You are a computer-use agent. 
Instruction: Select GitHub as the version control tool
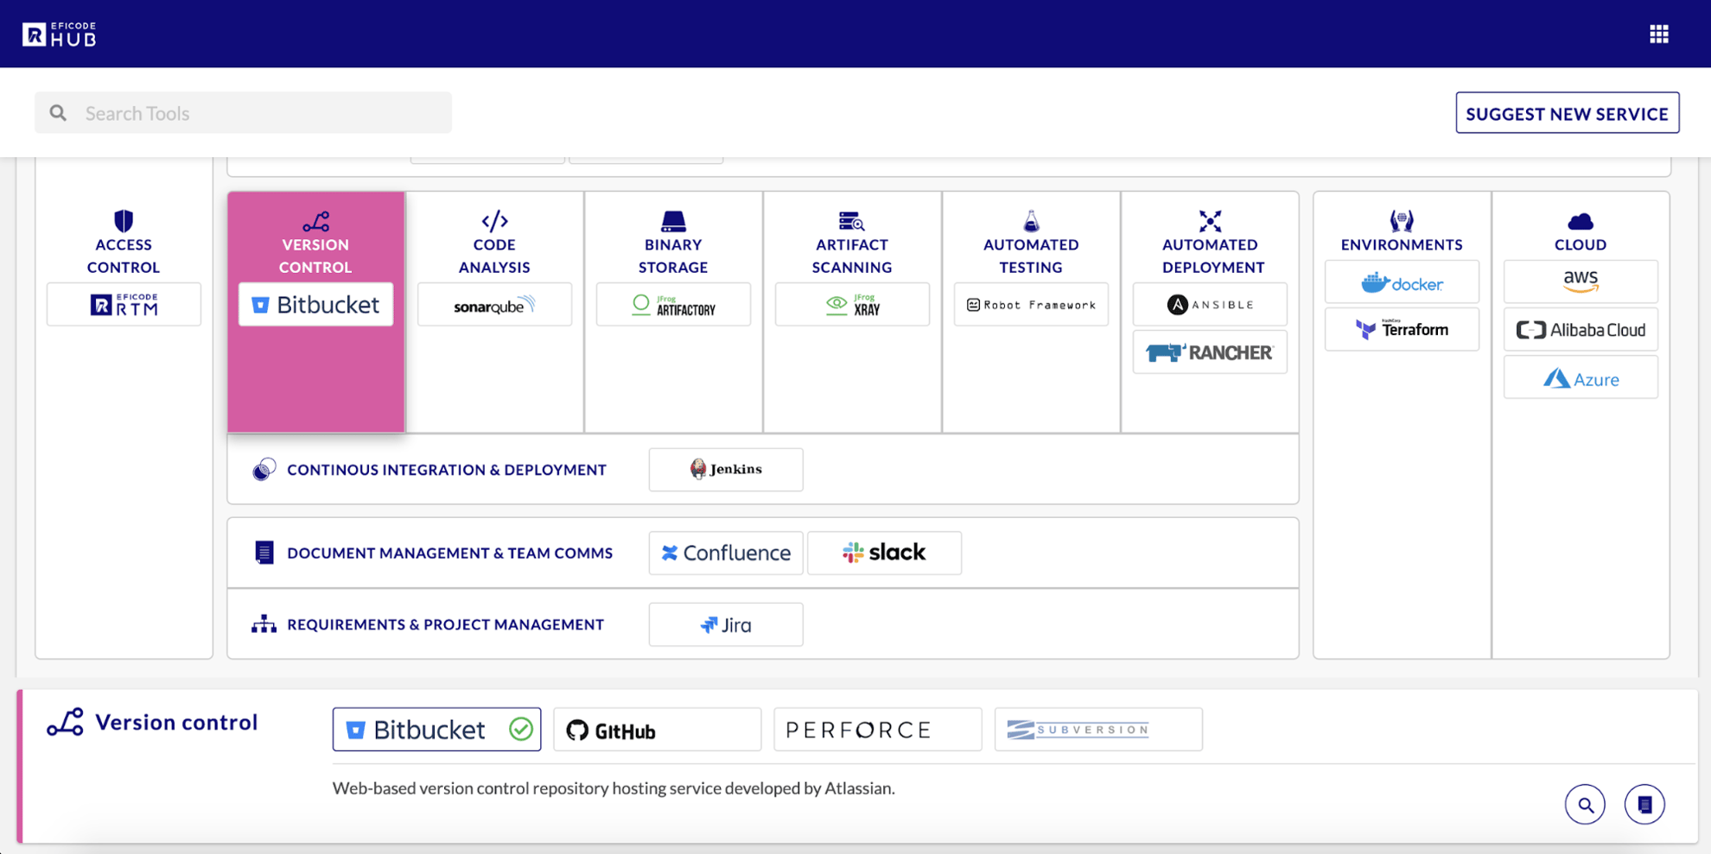click(657, 729)
